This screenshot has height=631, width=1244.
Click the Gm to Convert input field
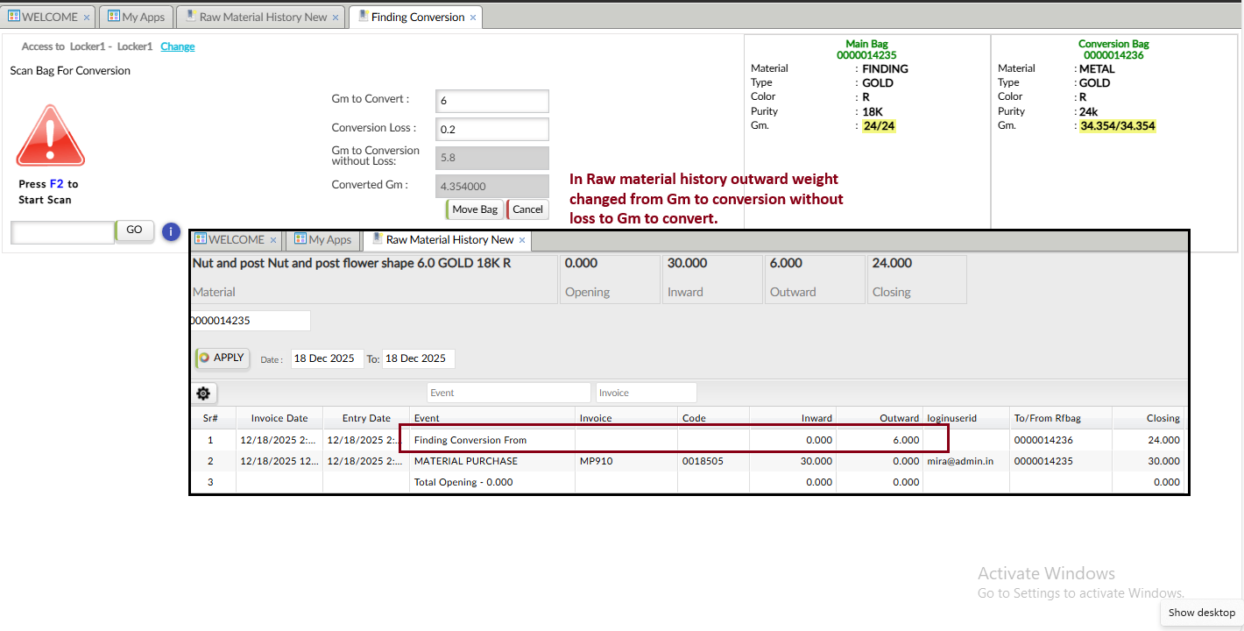click(x=491, y=101)
